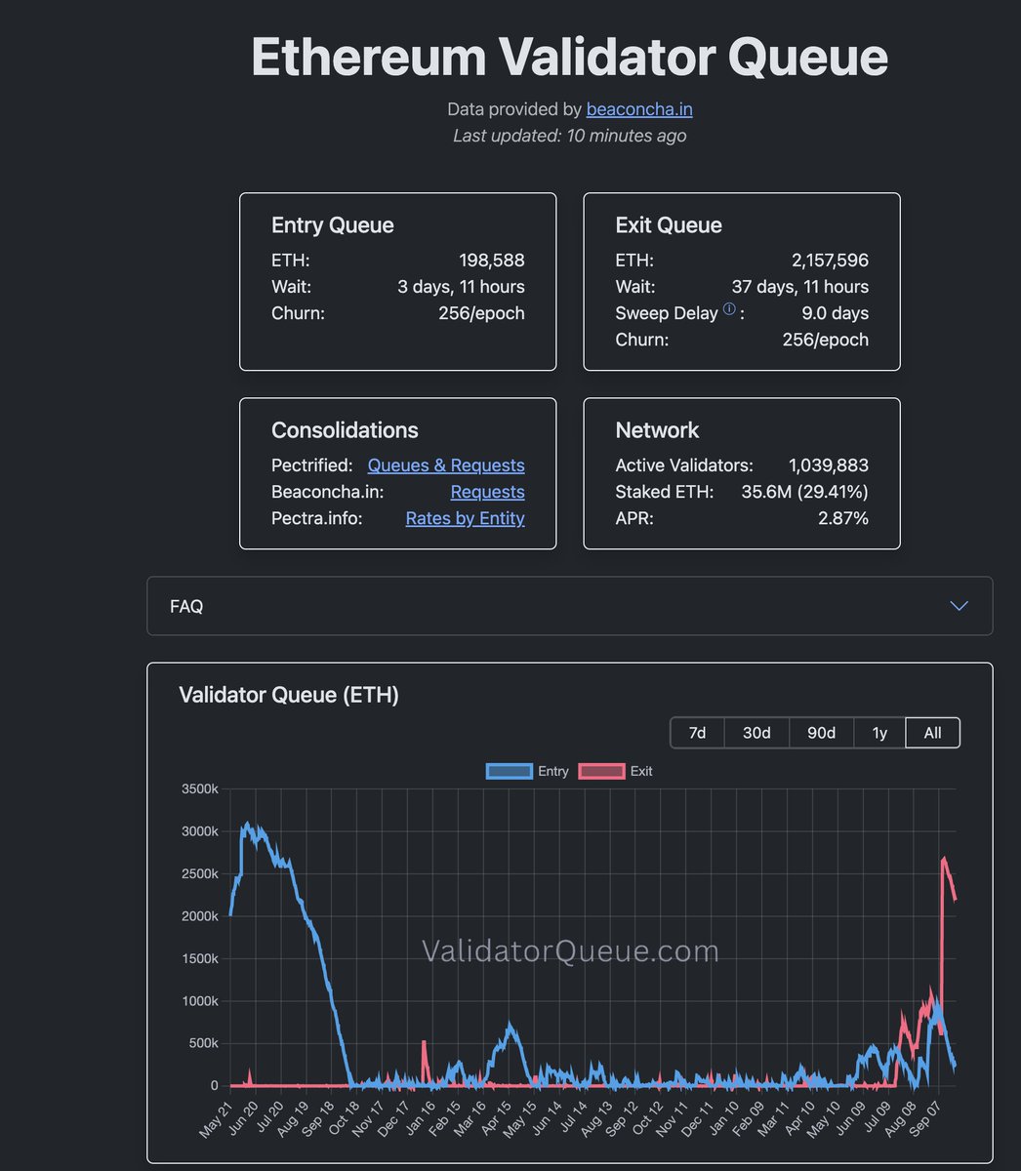Click the Exit wait 37 days, 11 hours
The width and height of the screenshot is (1021, 1171).
pos(800,287)
